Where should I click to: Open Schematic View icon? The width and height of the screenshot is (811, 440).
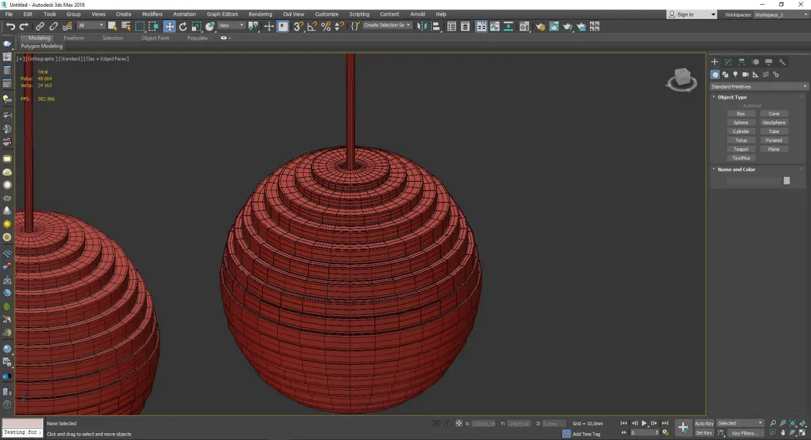508,26
